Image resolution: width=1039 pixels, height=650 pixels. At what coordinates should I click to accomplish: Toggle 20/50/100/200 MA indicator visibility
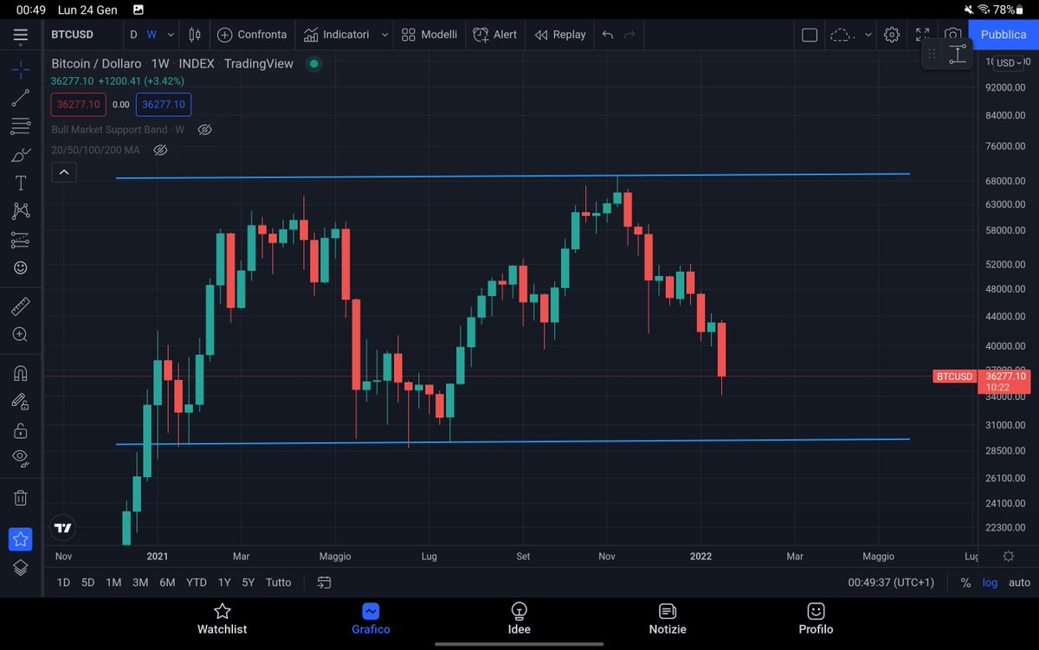(x=160, y=151)
